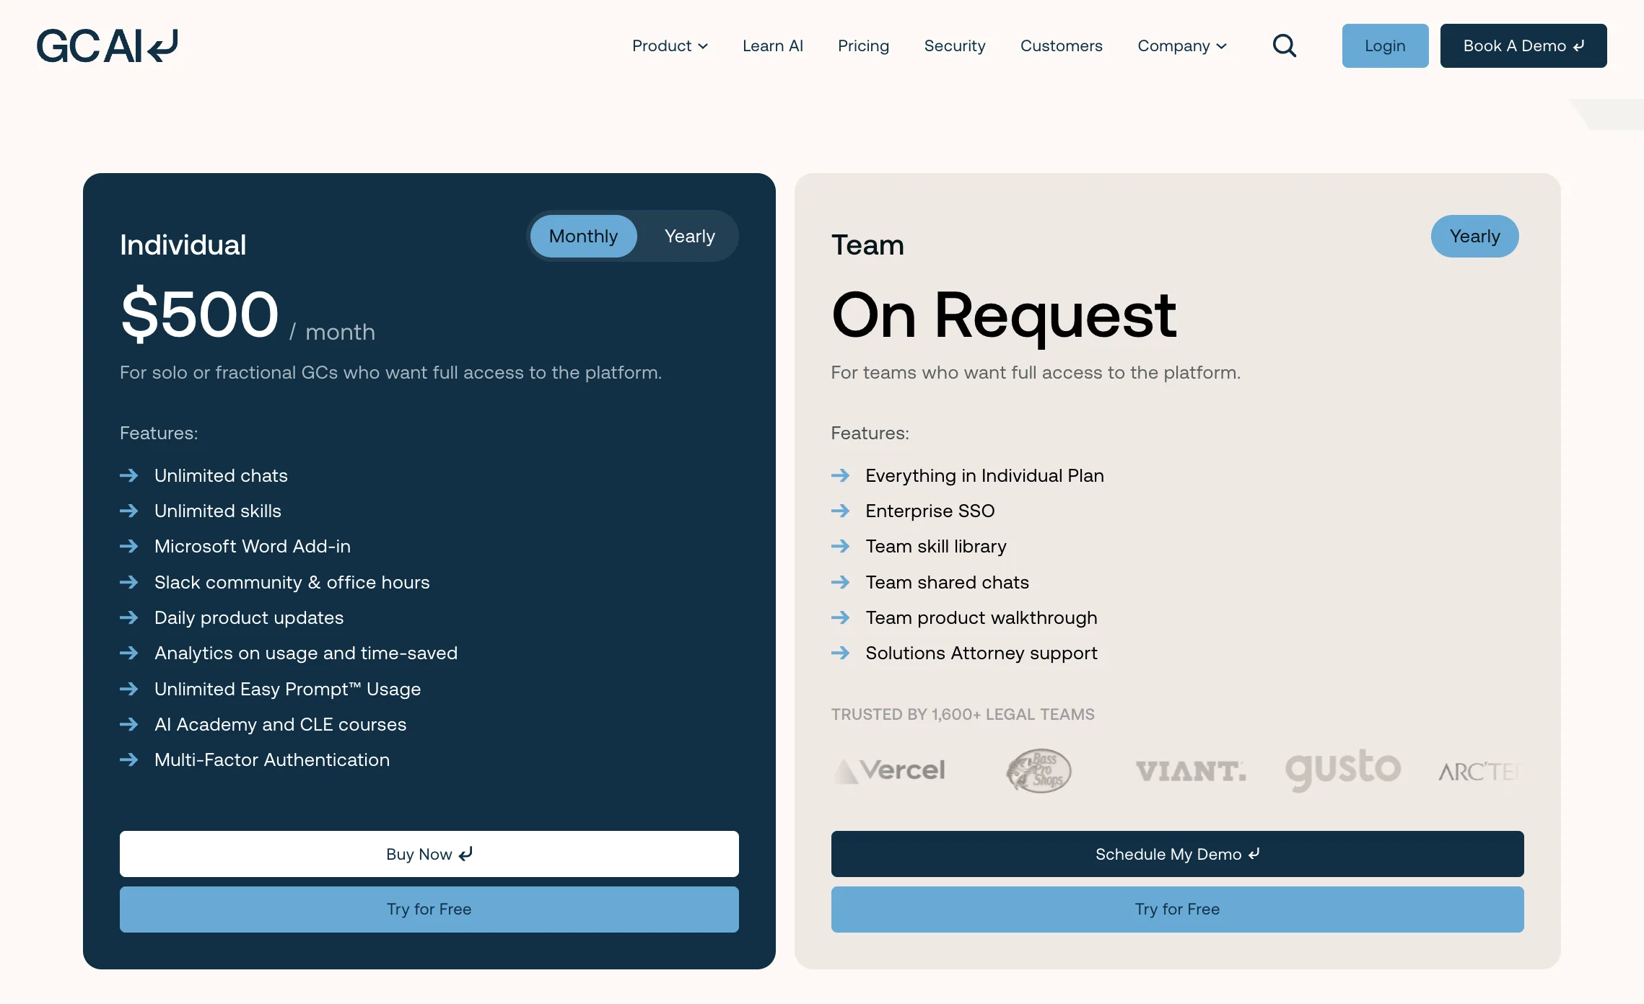Click Book A Demo button

(x=1523, y=46)
